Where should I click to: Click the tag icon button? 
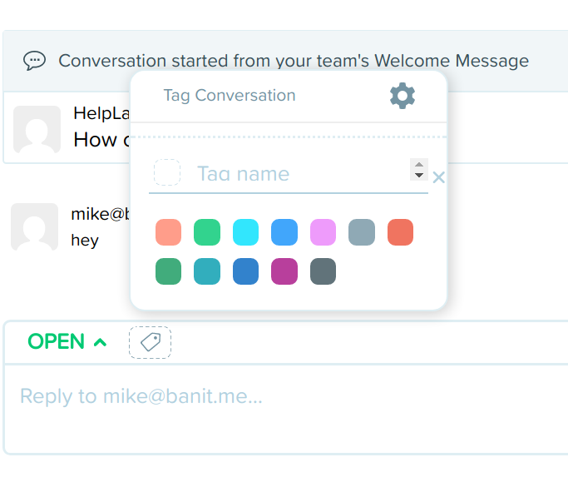[150, 342]
